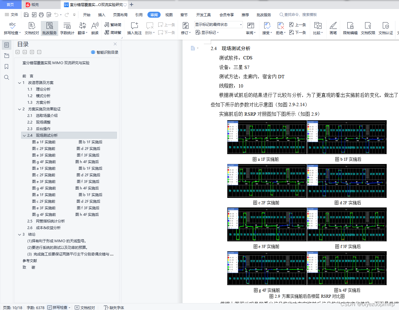Open the quick toolbar customize dropdown arrow

coord(74,15)
